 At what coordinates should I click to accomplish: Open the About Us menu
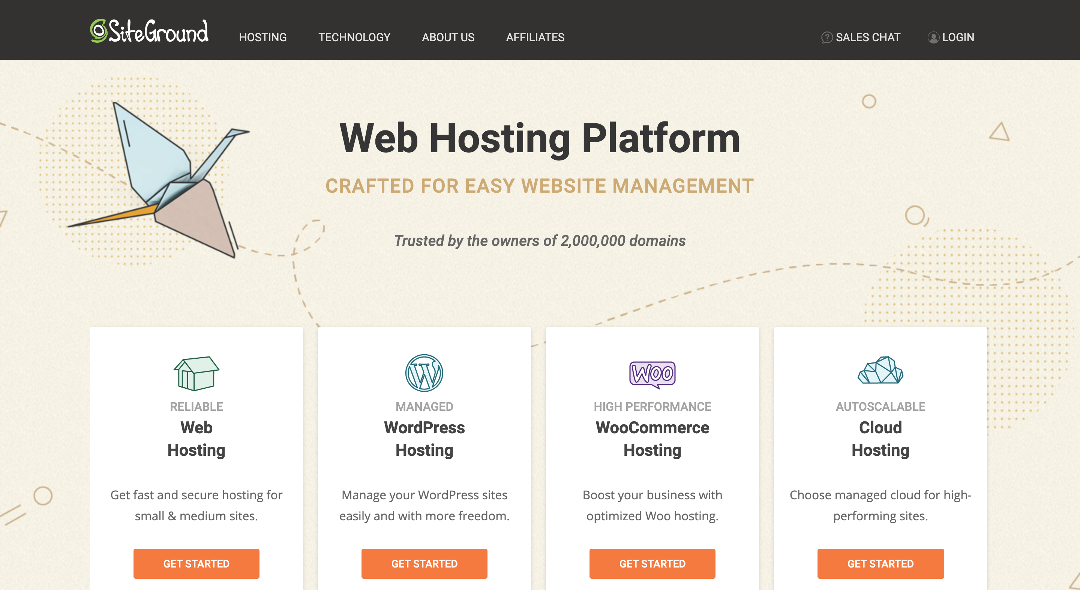448,37
